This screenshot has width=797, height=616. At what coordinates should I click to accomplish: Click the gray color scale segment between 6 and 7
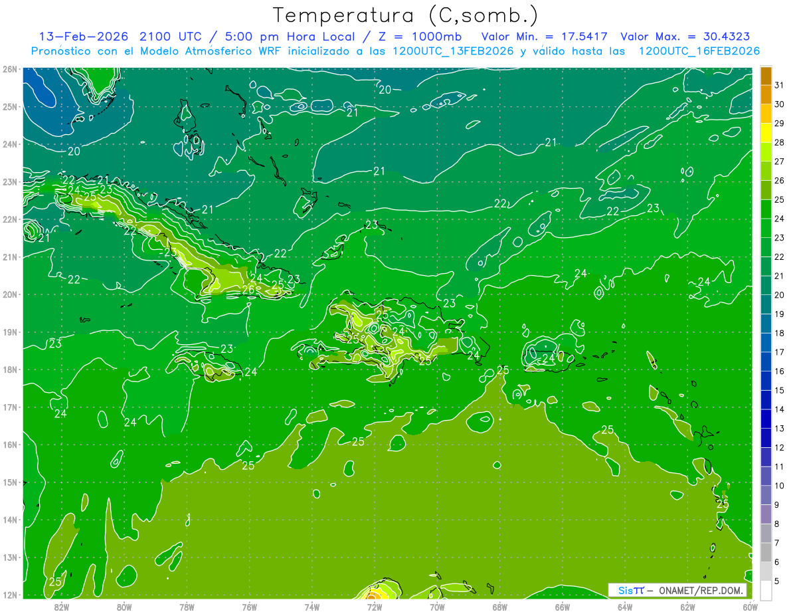[x=766, y=552]
